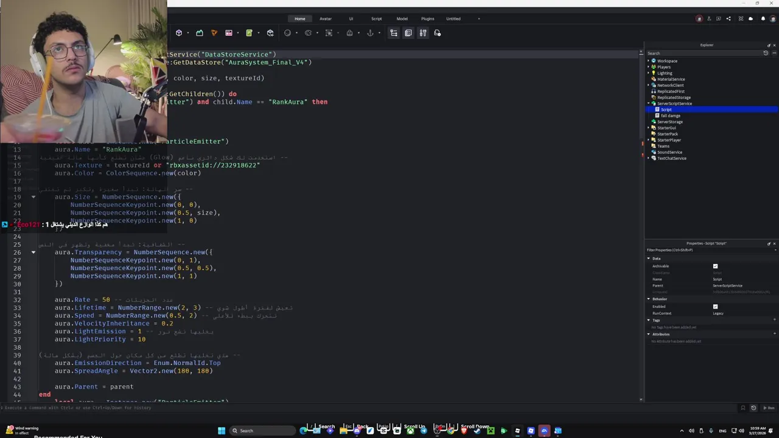
Task: Switch to the Home tab
Action: tap(299, 19)
